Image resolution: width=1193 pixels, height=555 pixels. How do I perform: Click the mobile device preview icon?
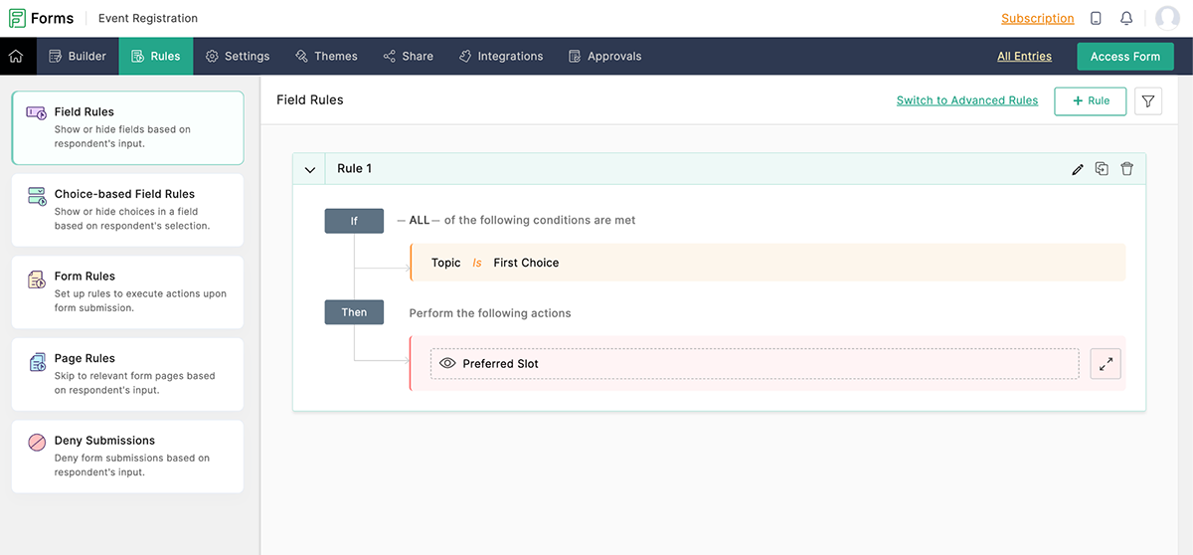coord(1096,19)
